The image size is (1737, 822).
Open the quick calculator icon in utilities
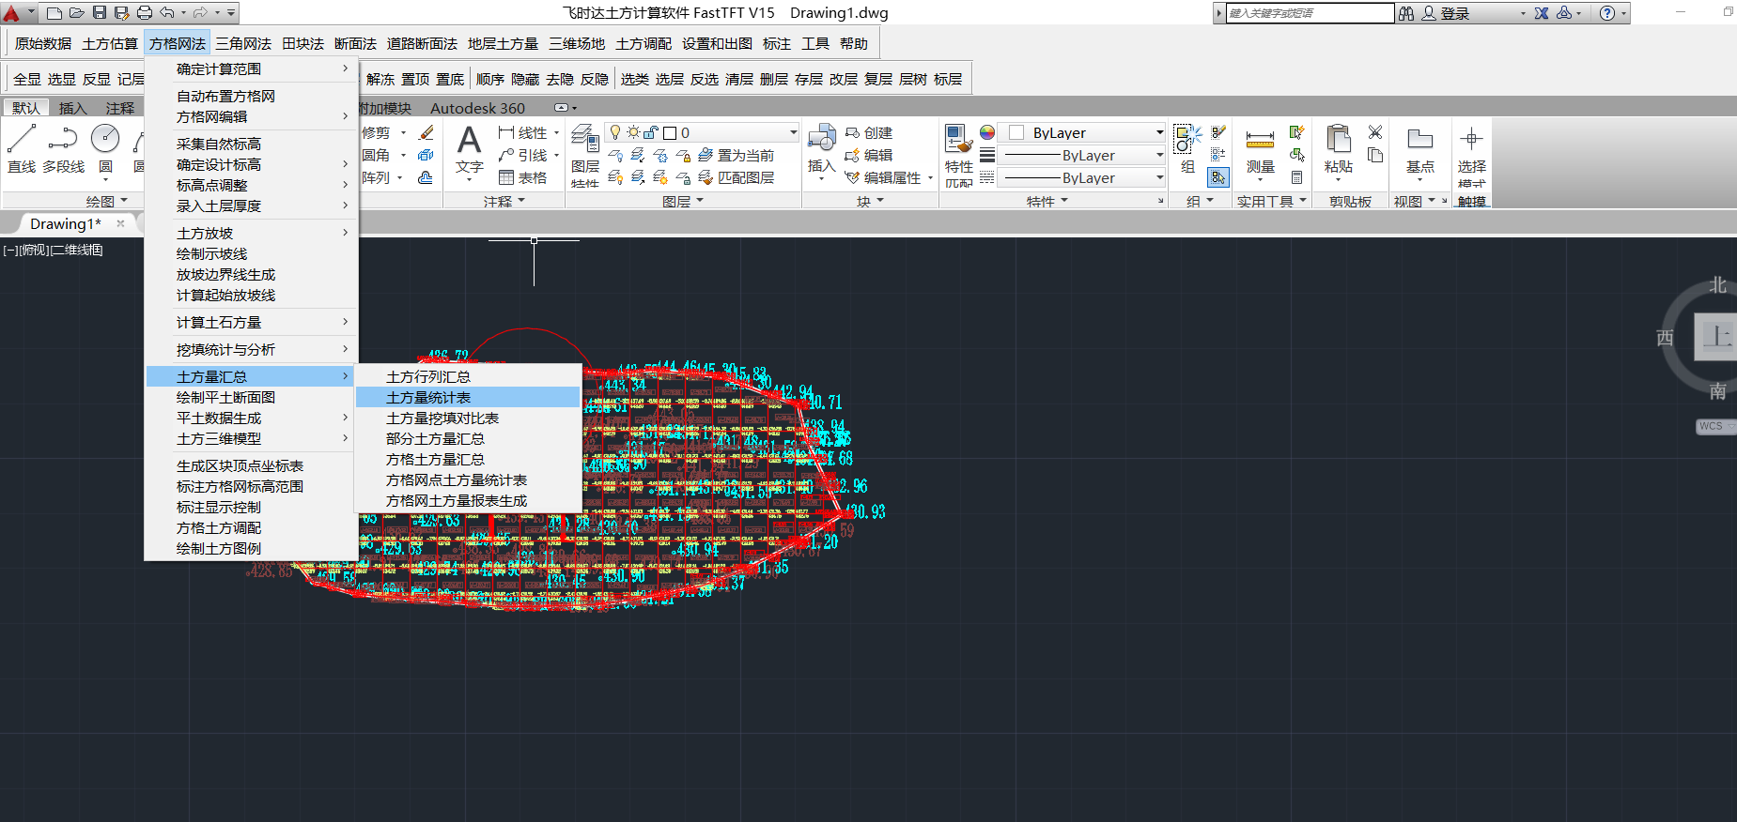pyautogui.click(x=1296, y=177)
